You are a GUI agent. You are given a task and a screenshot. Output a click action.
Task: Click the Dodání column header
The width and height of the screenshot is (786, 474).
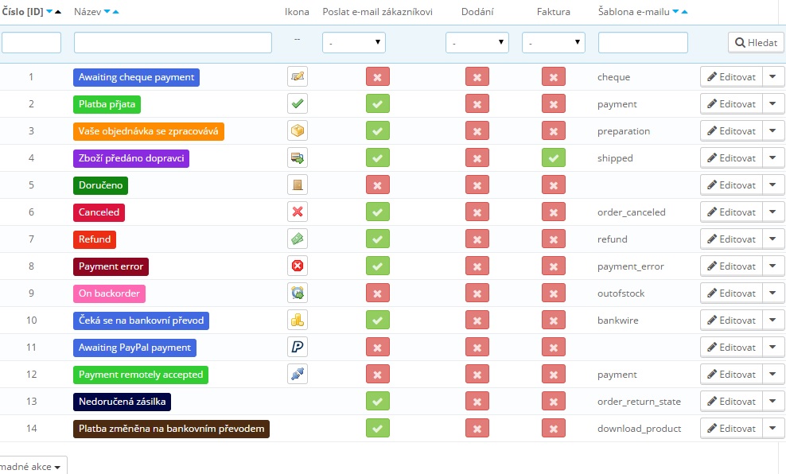[477, 11]
